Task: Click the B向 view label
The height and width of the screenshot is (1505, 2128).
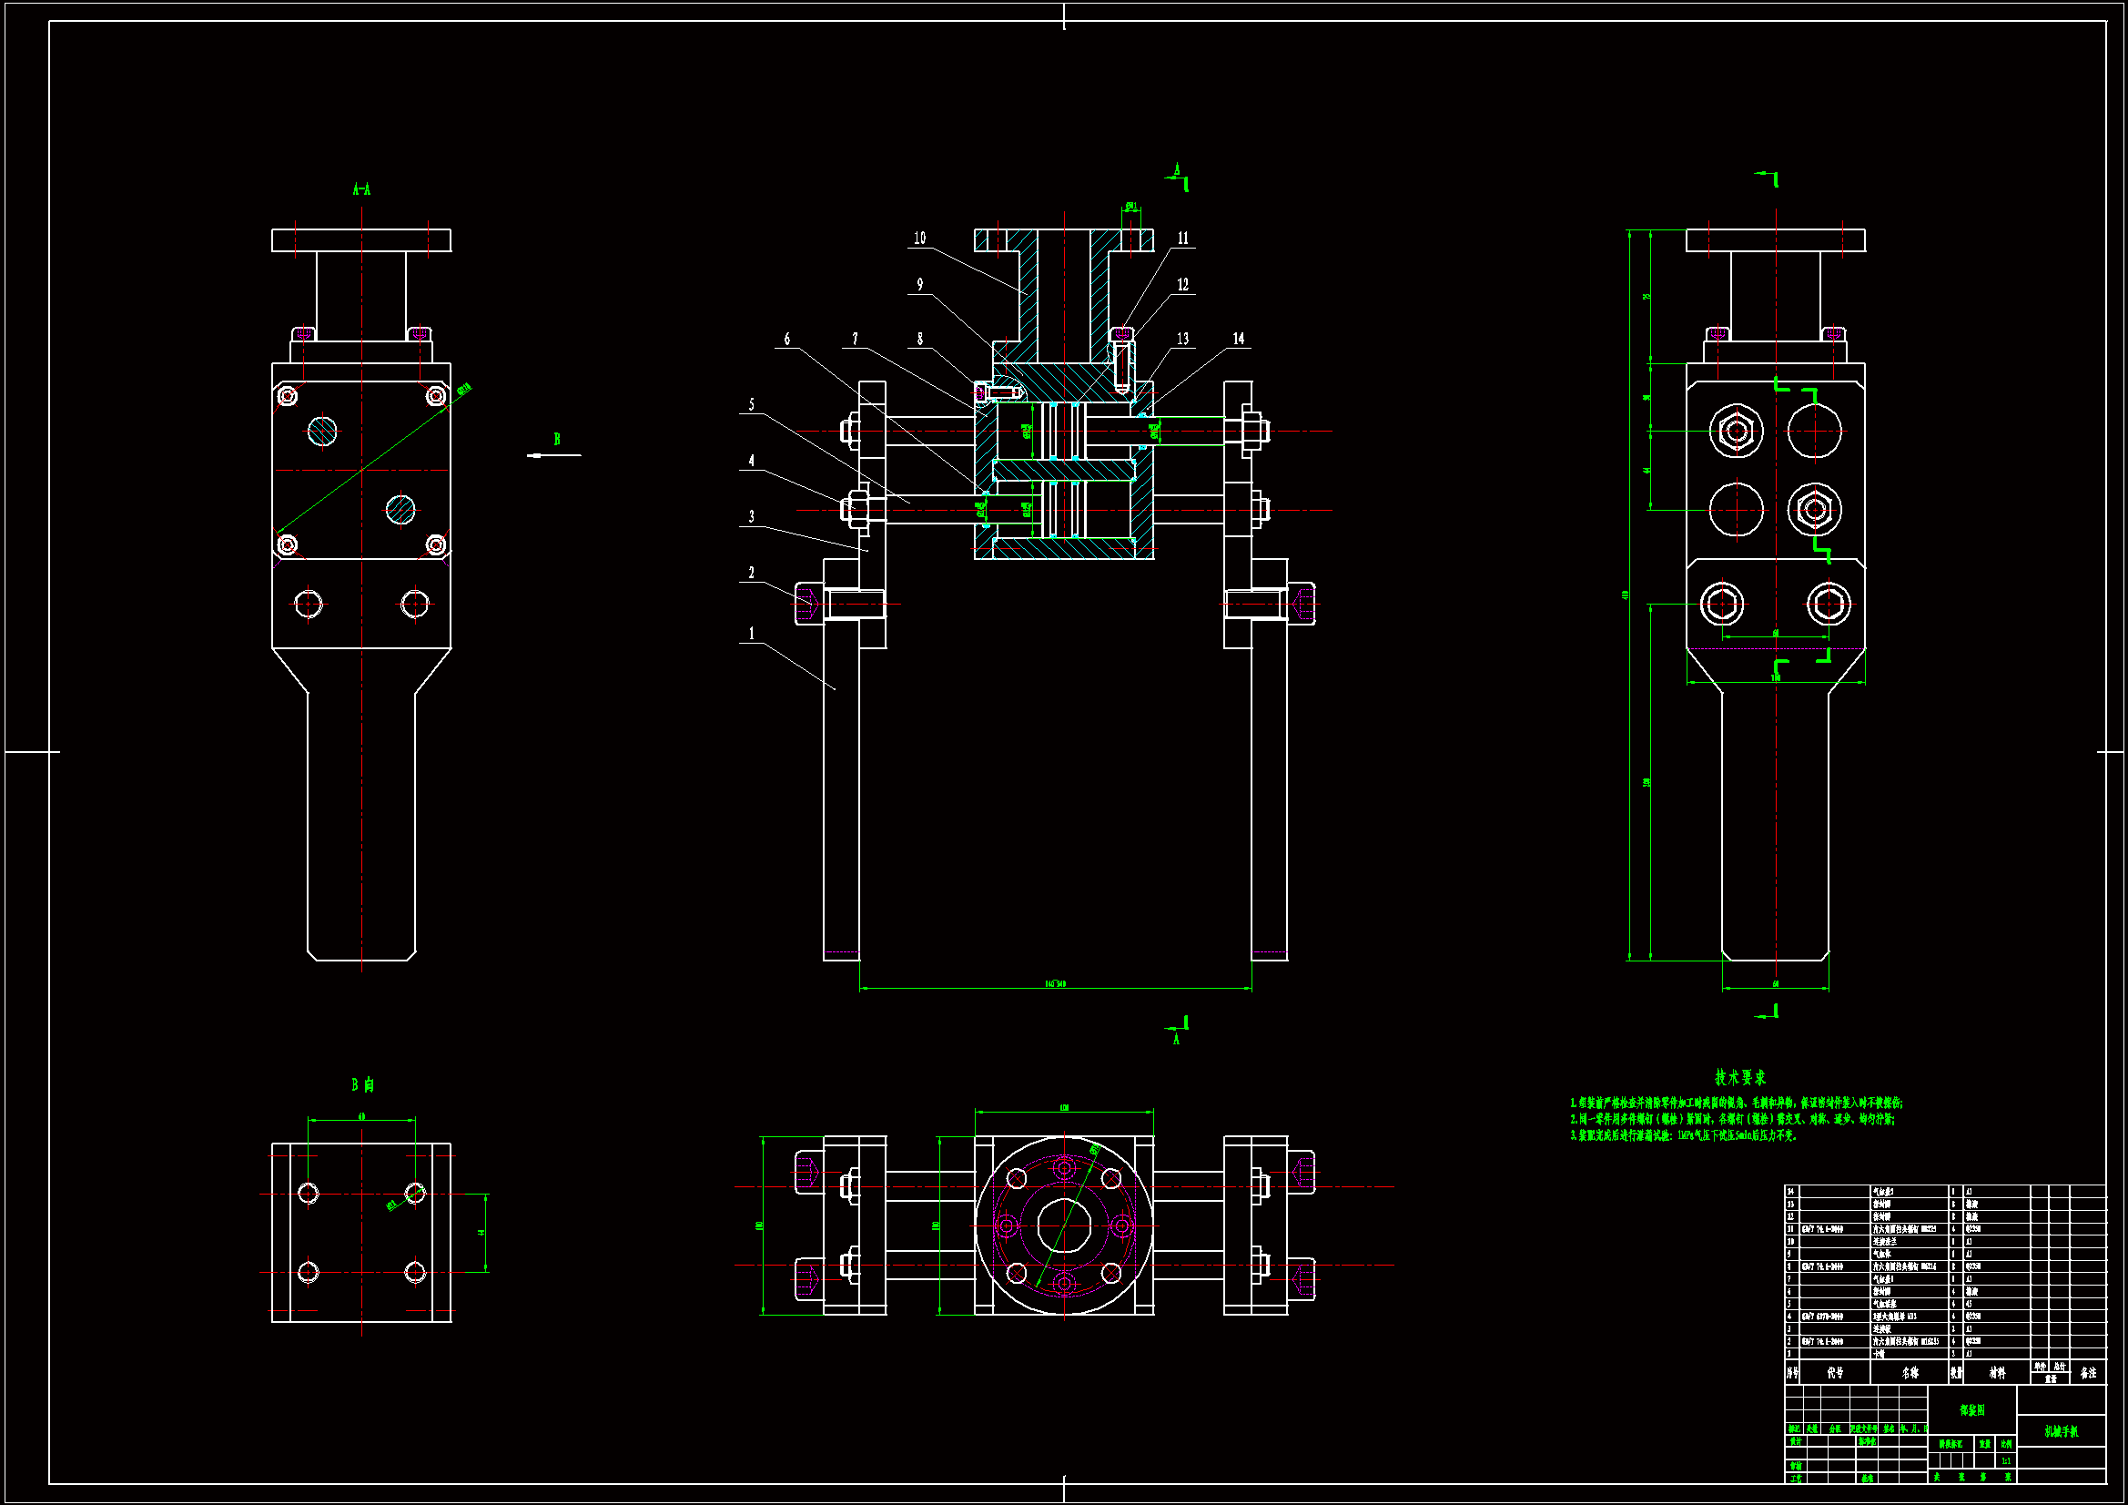Action: pos(362,1084)
